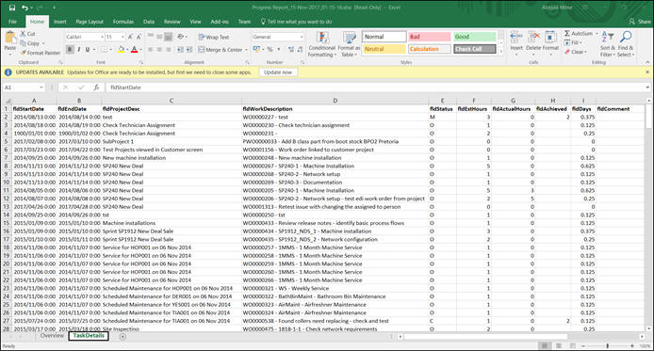Click the Increase Indent icon

188,50
